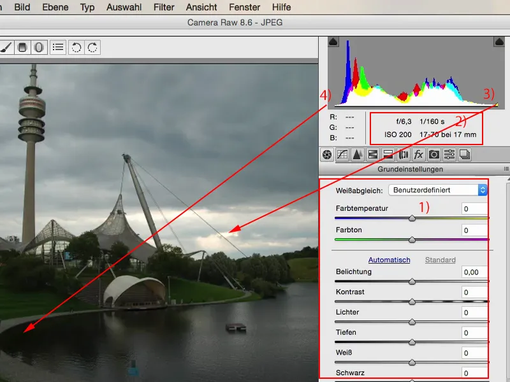Click the Farbton slider handle
Screen dimensions: 510x382
click(x=412, y=239)
